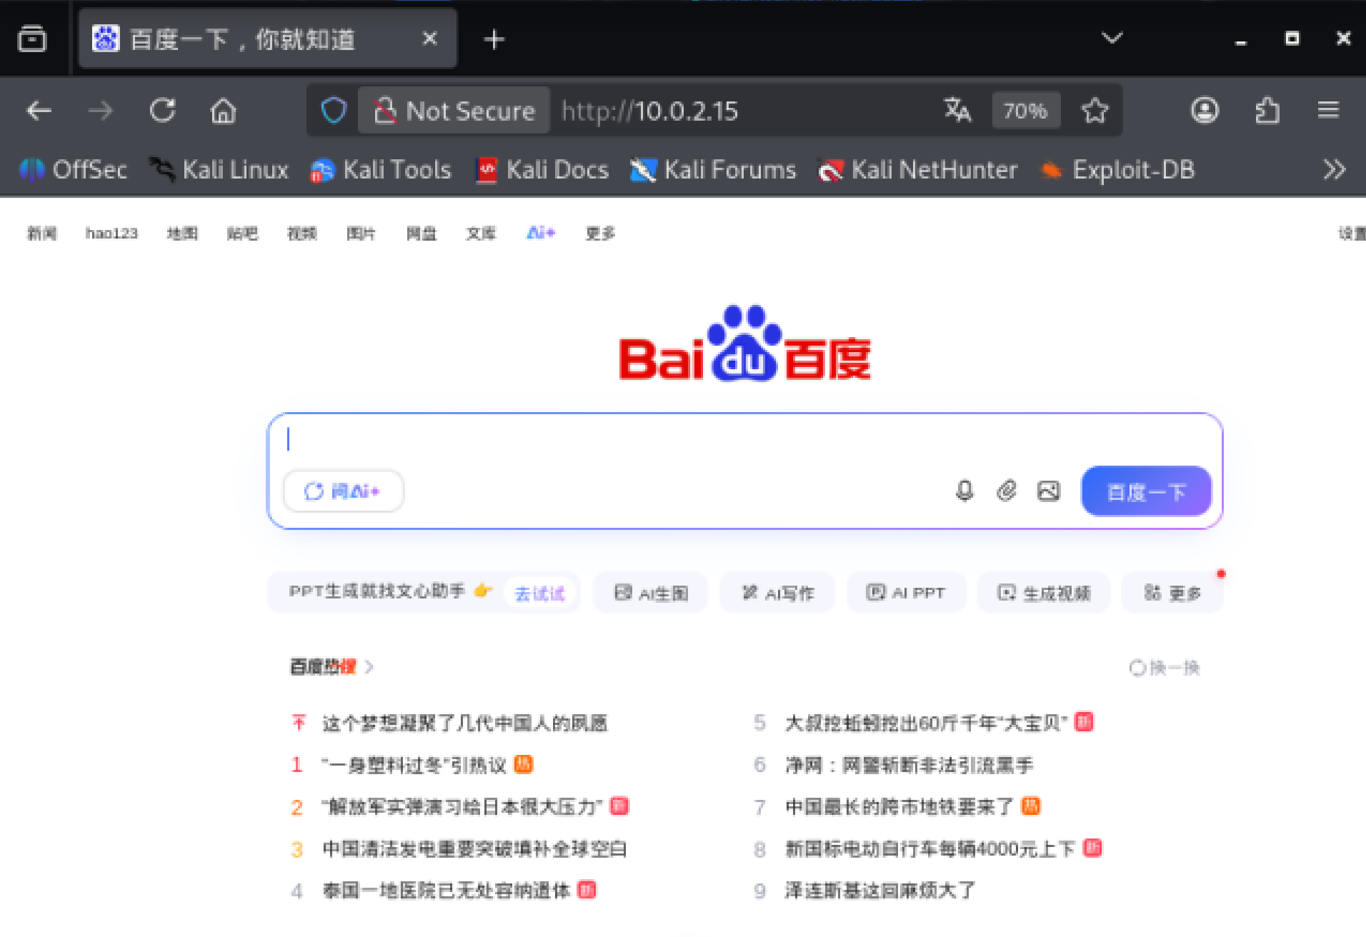Open image search icon in the search box

(x=1049, y=491)
